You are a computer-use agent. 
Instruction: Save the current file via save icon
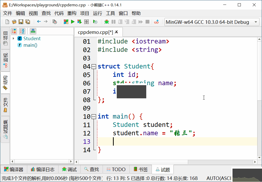point(21,22)
